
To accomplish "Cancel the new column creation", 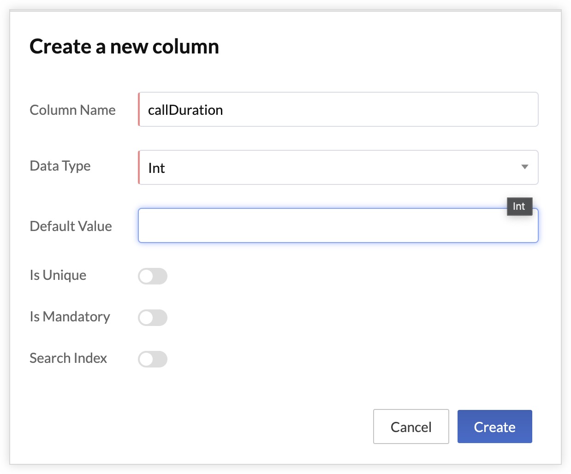I will [x=410, y=427].
